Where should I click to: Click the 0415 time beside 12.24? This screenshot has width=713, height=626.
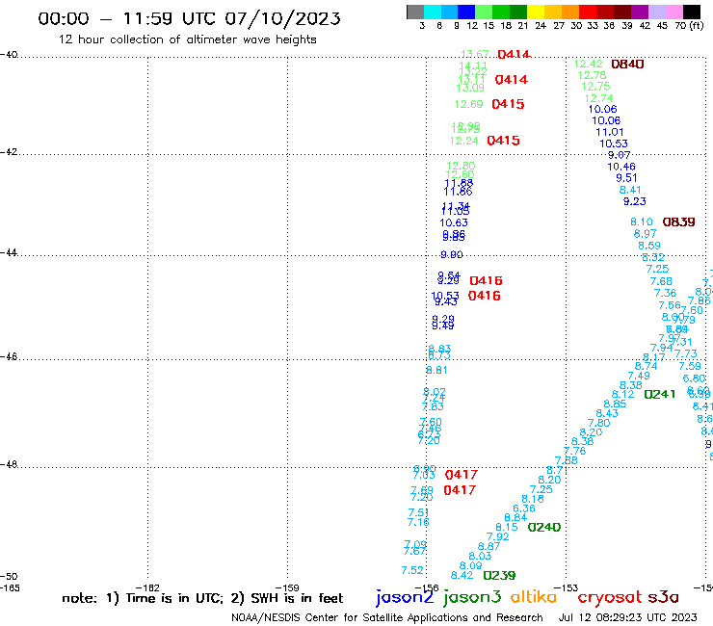coord(503,141)
